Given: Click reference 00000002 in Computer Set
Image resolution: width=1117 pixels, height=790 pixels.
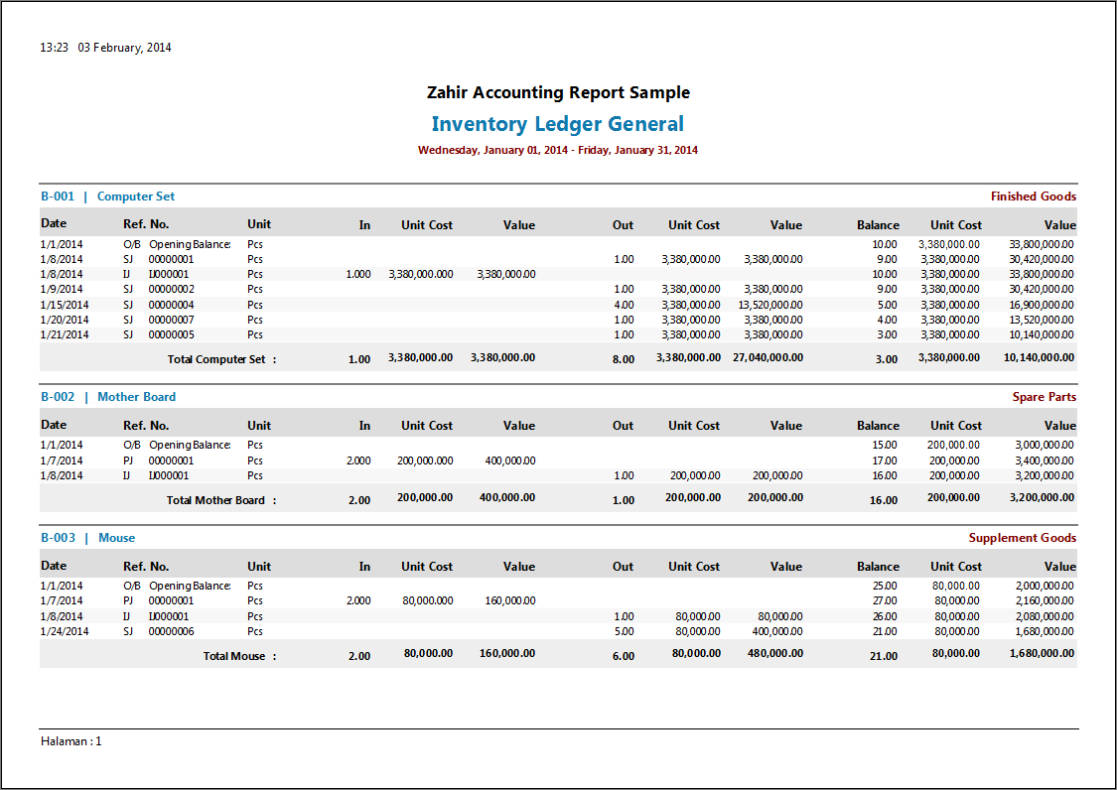Looking at the screenshot, I should 171,289.
